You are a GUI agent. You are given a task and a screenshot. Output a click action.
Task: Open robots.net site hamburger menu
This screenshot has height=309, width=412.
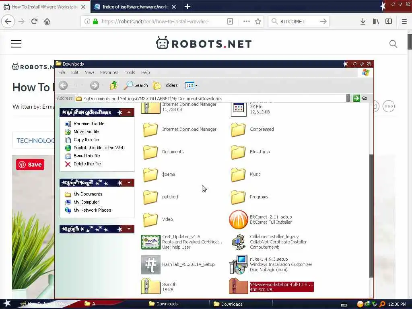(16, 43)
